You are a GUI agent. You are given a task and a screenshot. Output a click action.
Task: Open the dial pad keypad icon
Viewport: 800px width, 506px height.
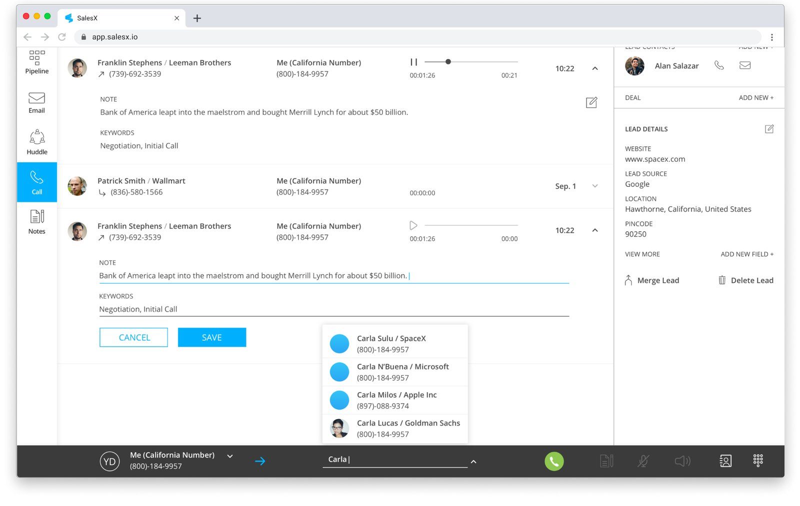757,460
